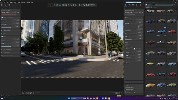
Task: Choose the Pivot tool in top toolbar
Action: click(x=60, y=5)
